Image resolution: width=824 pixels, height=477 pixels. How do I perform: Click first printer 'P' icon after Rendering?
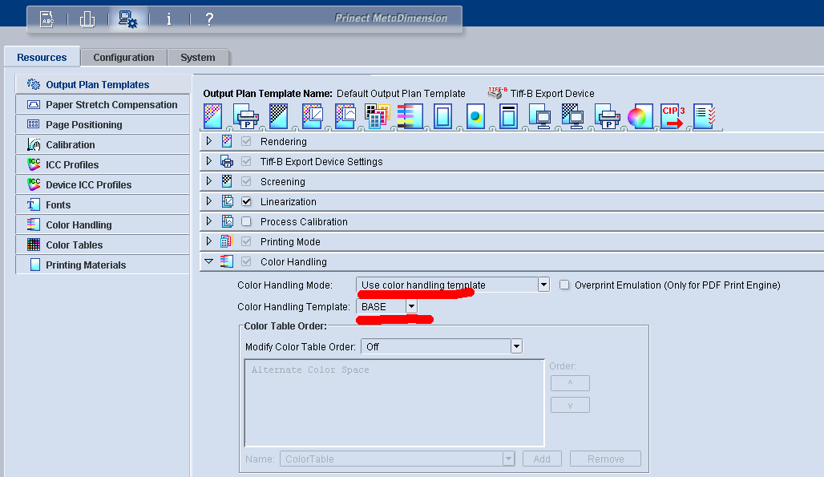[x=246, y=116]
